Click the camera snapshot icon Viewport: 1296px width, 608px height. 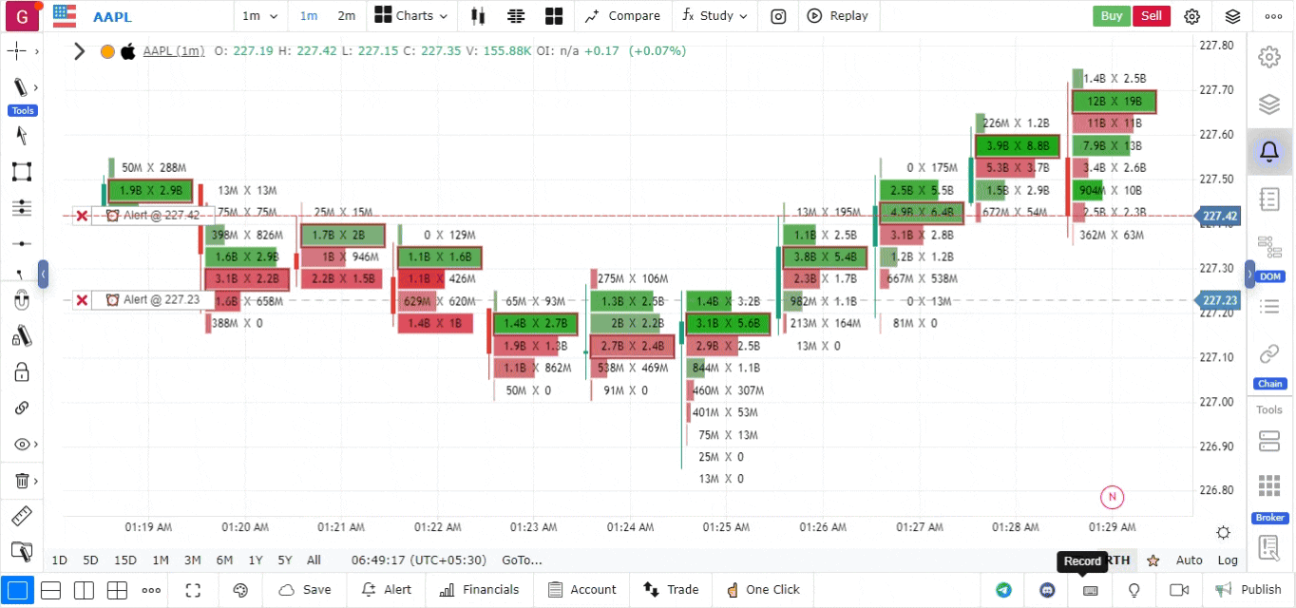(778, 16)
